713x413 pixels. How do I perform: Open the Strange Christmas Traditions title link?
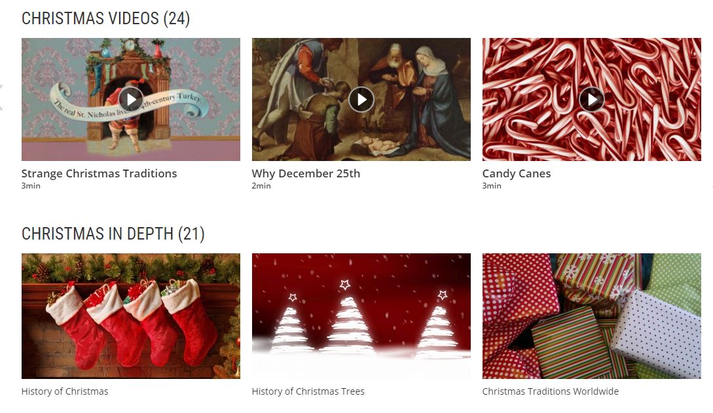click(x=99, y=173)
